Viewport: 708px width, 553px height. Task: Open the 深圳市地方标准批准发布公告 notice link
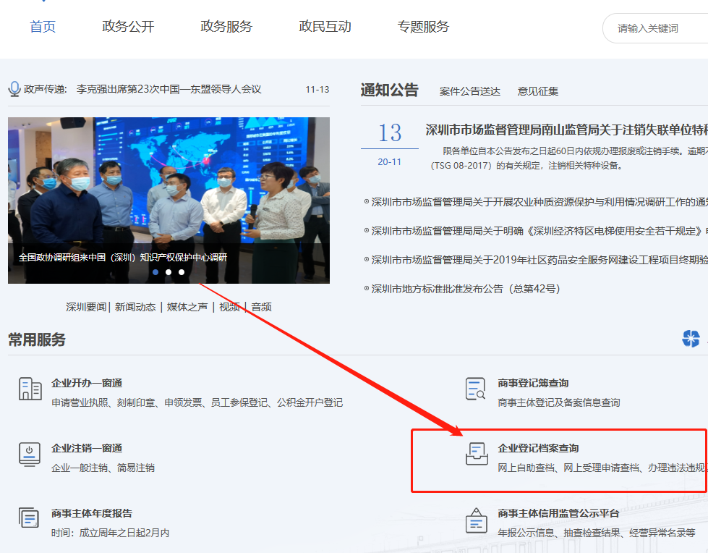tap(466, 289)
